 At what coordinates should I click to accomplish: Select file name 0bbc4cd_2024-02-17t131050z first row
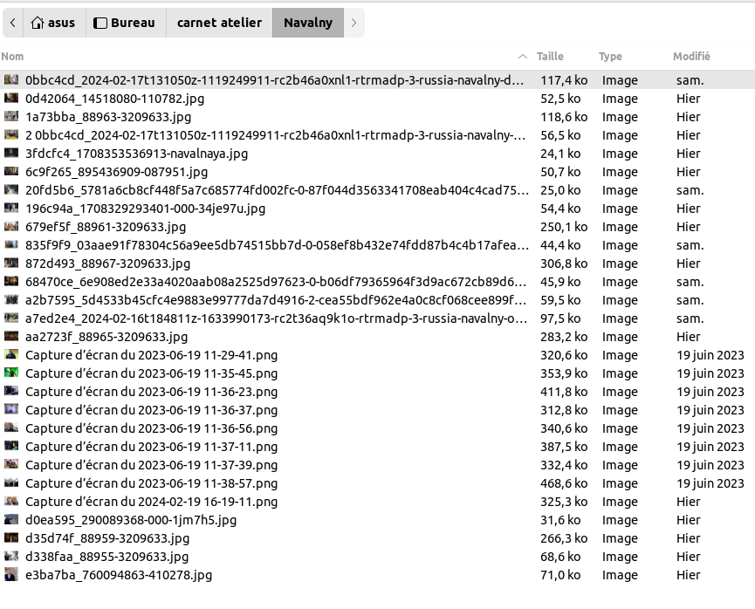[x=274, y=80]
